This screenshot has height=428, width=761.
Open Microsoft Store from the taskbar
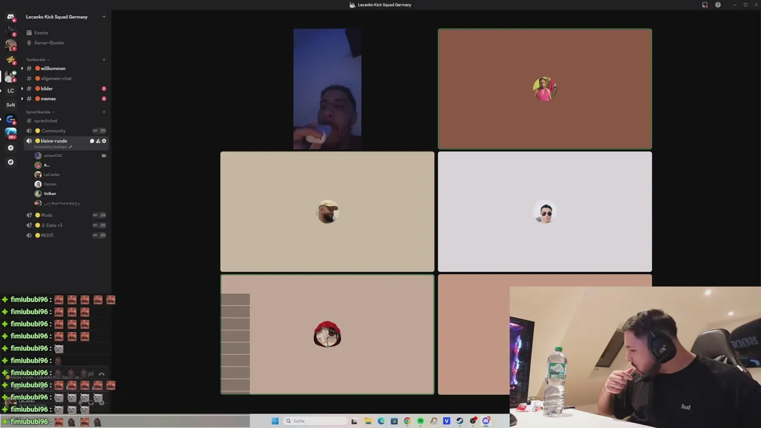tap(394, 421)
